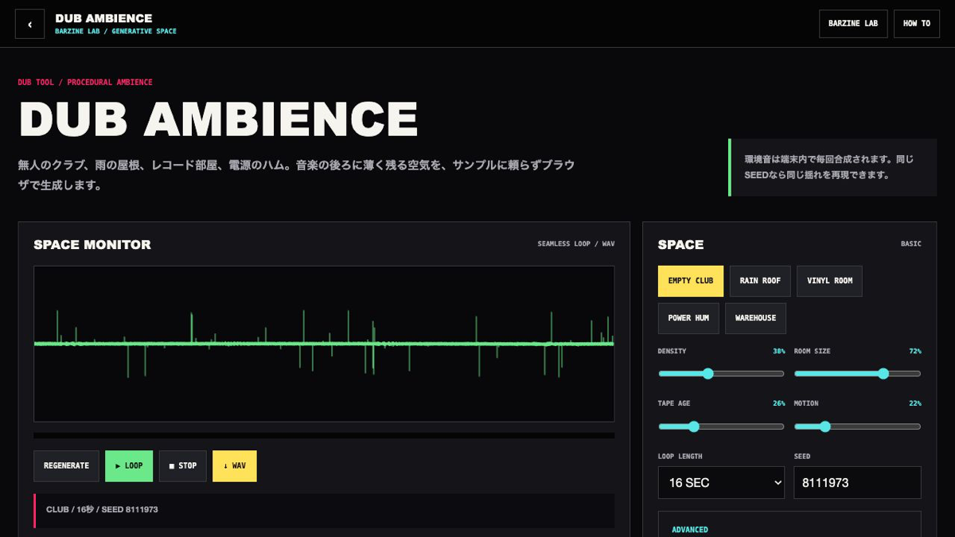Click the TAPE AGE 26% value

coord(779,404)
